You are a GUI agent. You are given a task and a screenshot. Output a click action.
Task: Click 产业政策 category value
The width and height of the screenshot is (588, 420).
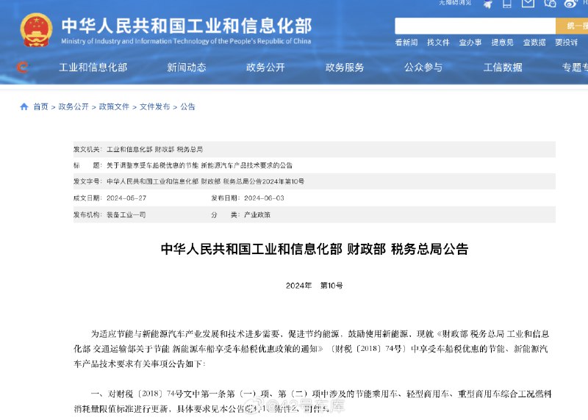[x=257, y=214]
